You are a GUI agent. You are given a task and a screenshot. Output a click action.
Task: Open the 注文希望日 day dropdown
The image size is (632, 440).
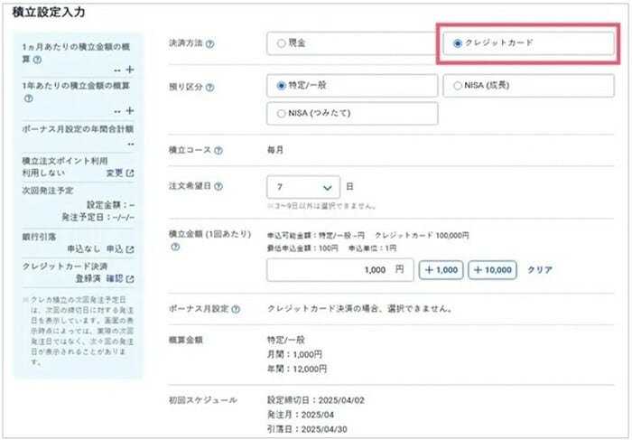point(303,187)
